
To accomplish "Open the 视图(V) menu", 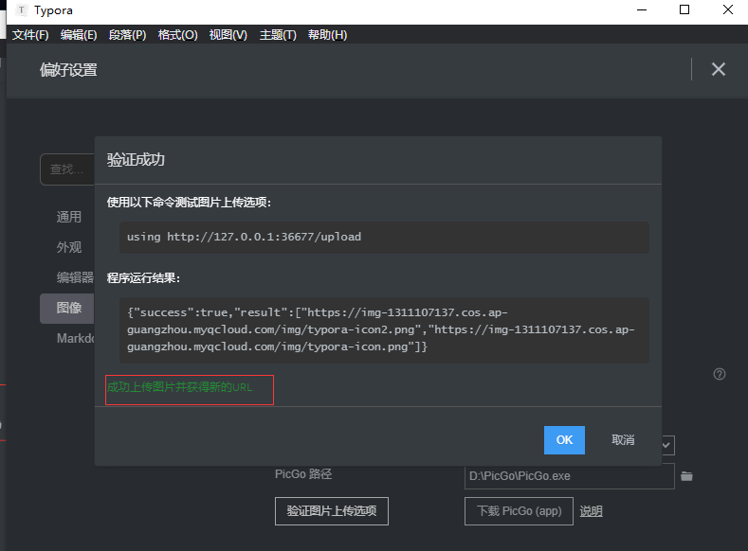I will (228, 35).
